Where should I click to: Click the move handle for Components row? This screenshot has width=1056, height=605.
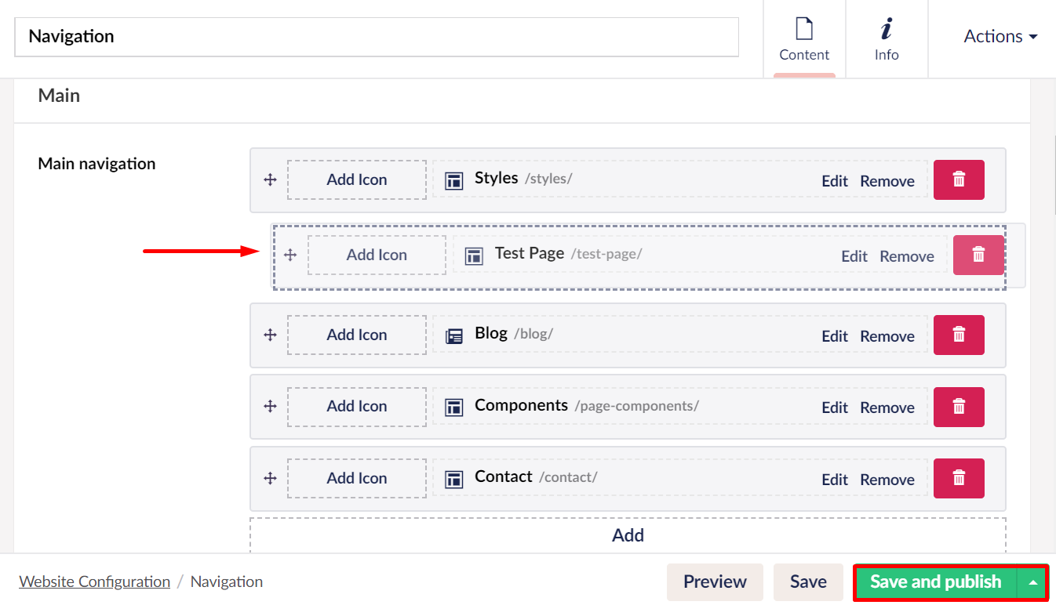(x=270, y=406)
